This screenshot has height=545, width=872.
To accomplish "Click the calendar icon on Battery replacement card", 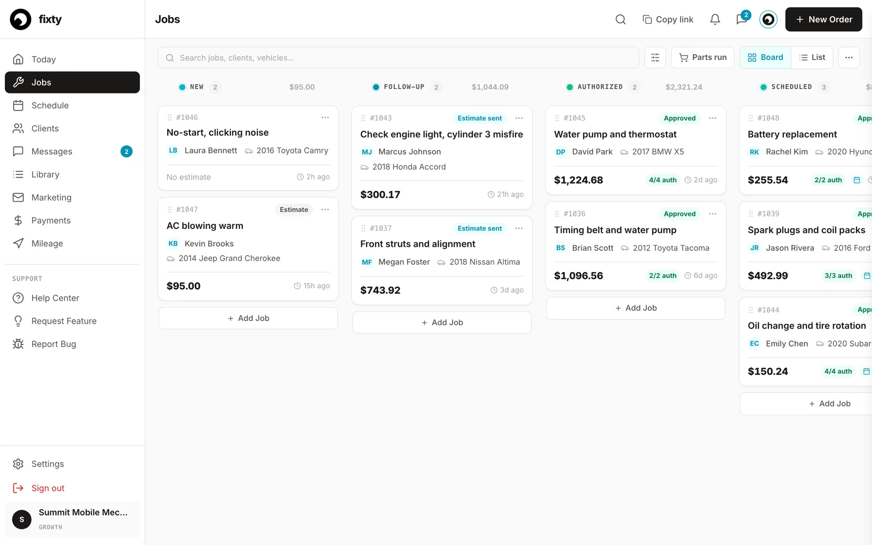I will coord(856,180).
